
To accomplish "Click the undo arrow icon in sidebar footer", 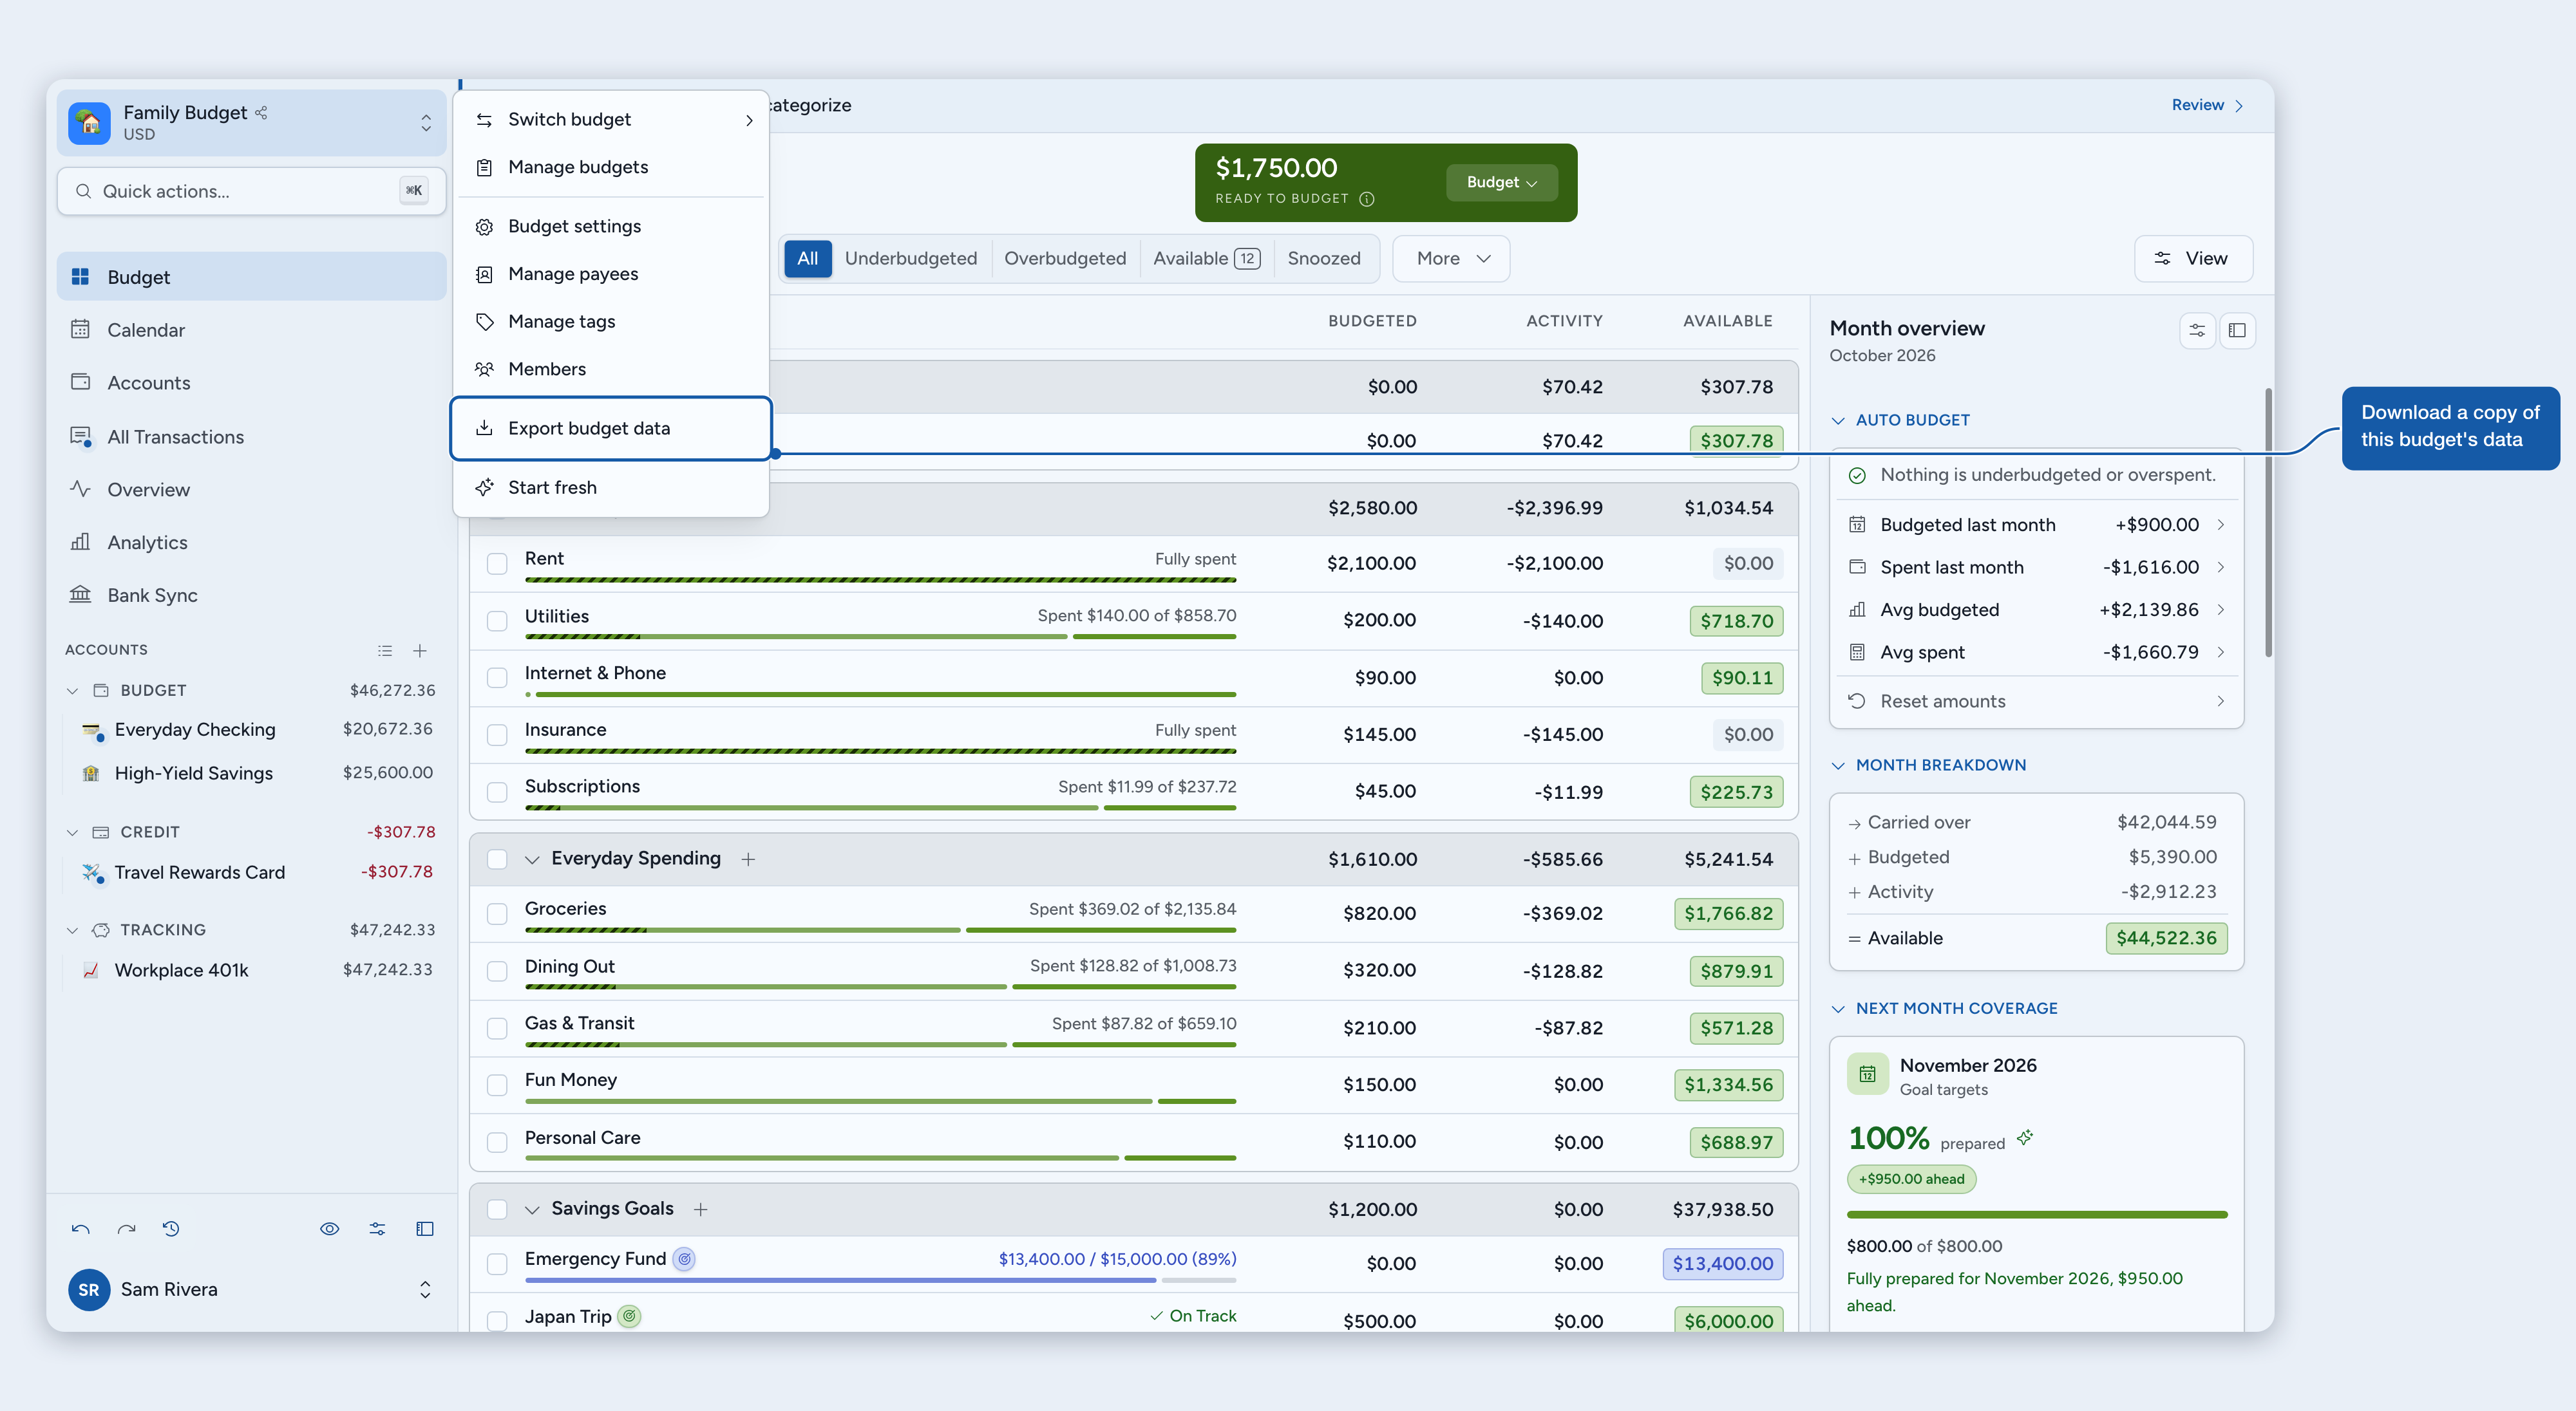I will tap(81, 1229).
